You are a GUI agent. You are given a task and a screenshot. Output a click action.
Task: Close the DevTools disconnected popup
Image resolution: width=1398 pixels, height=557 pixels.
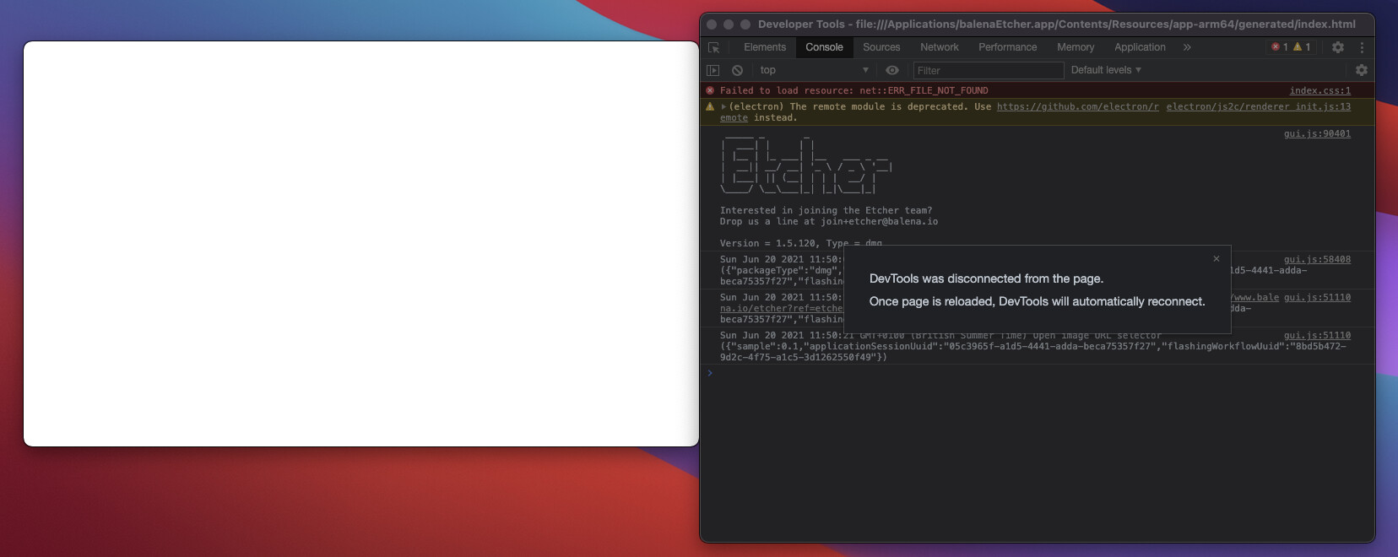(1216, 259)
